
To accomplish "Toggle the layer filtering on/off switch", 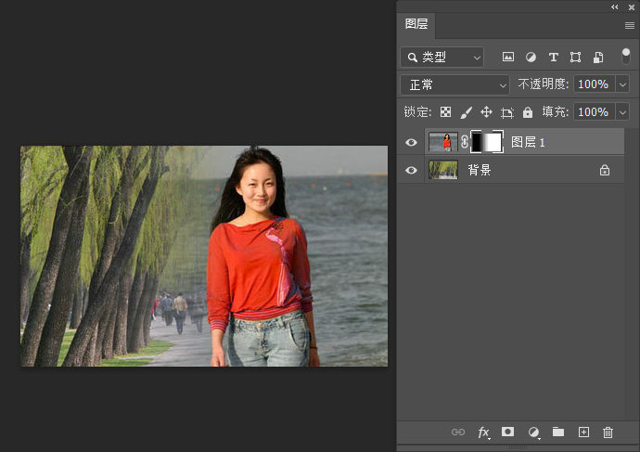I will (x=626, y=57).
